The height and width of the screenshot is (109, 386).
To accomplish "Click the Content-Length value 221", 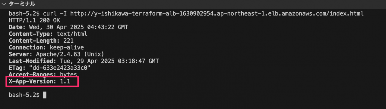I will [69, 41].
